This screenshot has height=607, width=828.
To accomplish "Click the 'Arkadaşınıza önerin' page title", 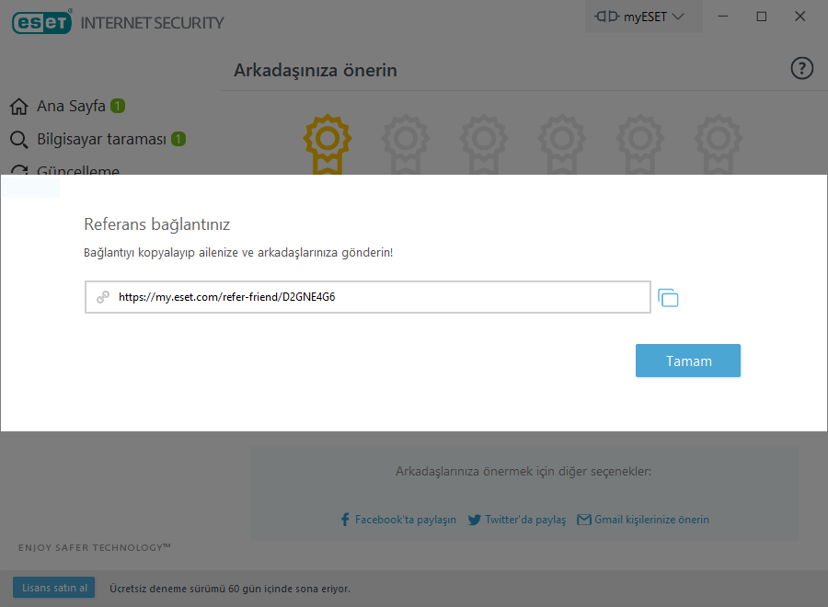I will point(316,70).
